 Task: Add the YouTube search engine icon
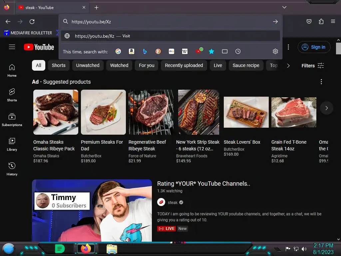(x=199, y=51)
